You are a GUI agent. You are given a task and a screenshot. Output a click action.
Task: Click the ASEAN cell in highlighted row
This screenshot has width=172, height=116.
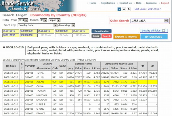[x=44, y=82]
